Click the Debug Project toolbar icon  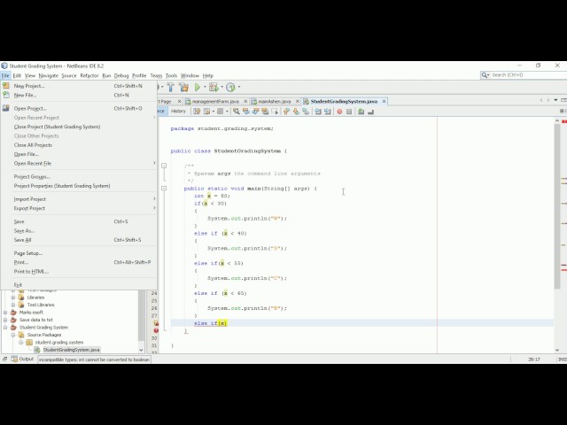click(214, 87)
